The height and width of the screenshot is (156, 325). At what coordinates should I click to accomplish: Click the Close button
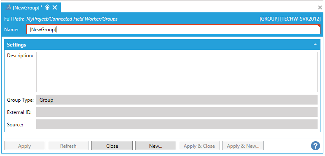point(112,146)
